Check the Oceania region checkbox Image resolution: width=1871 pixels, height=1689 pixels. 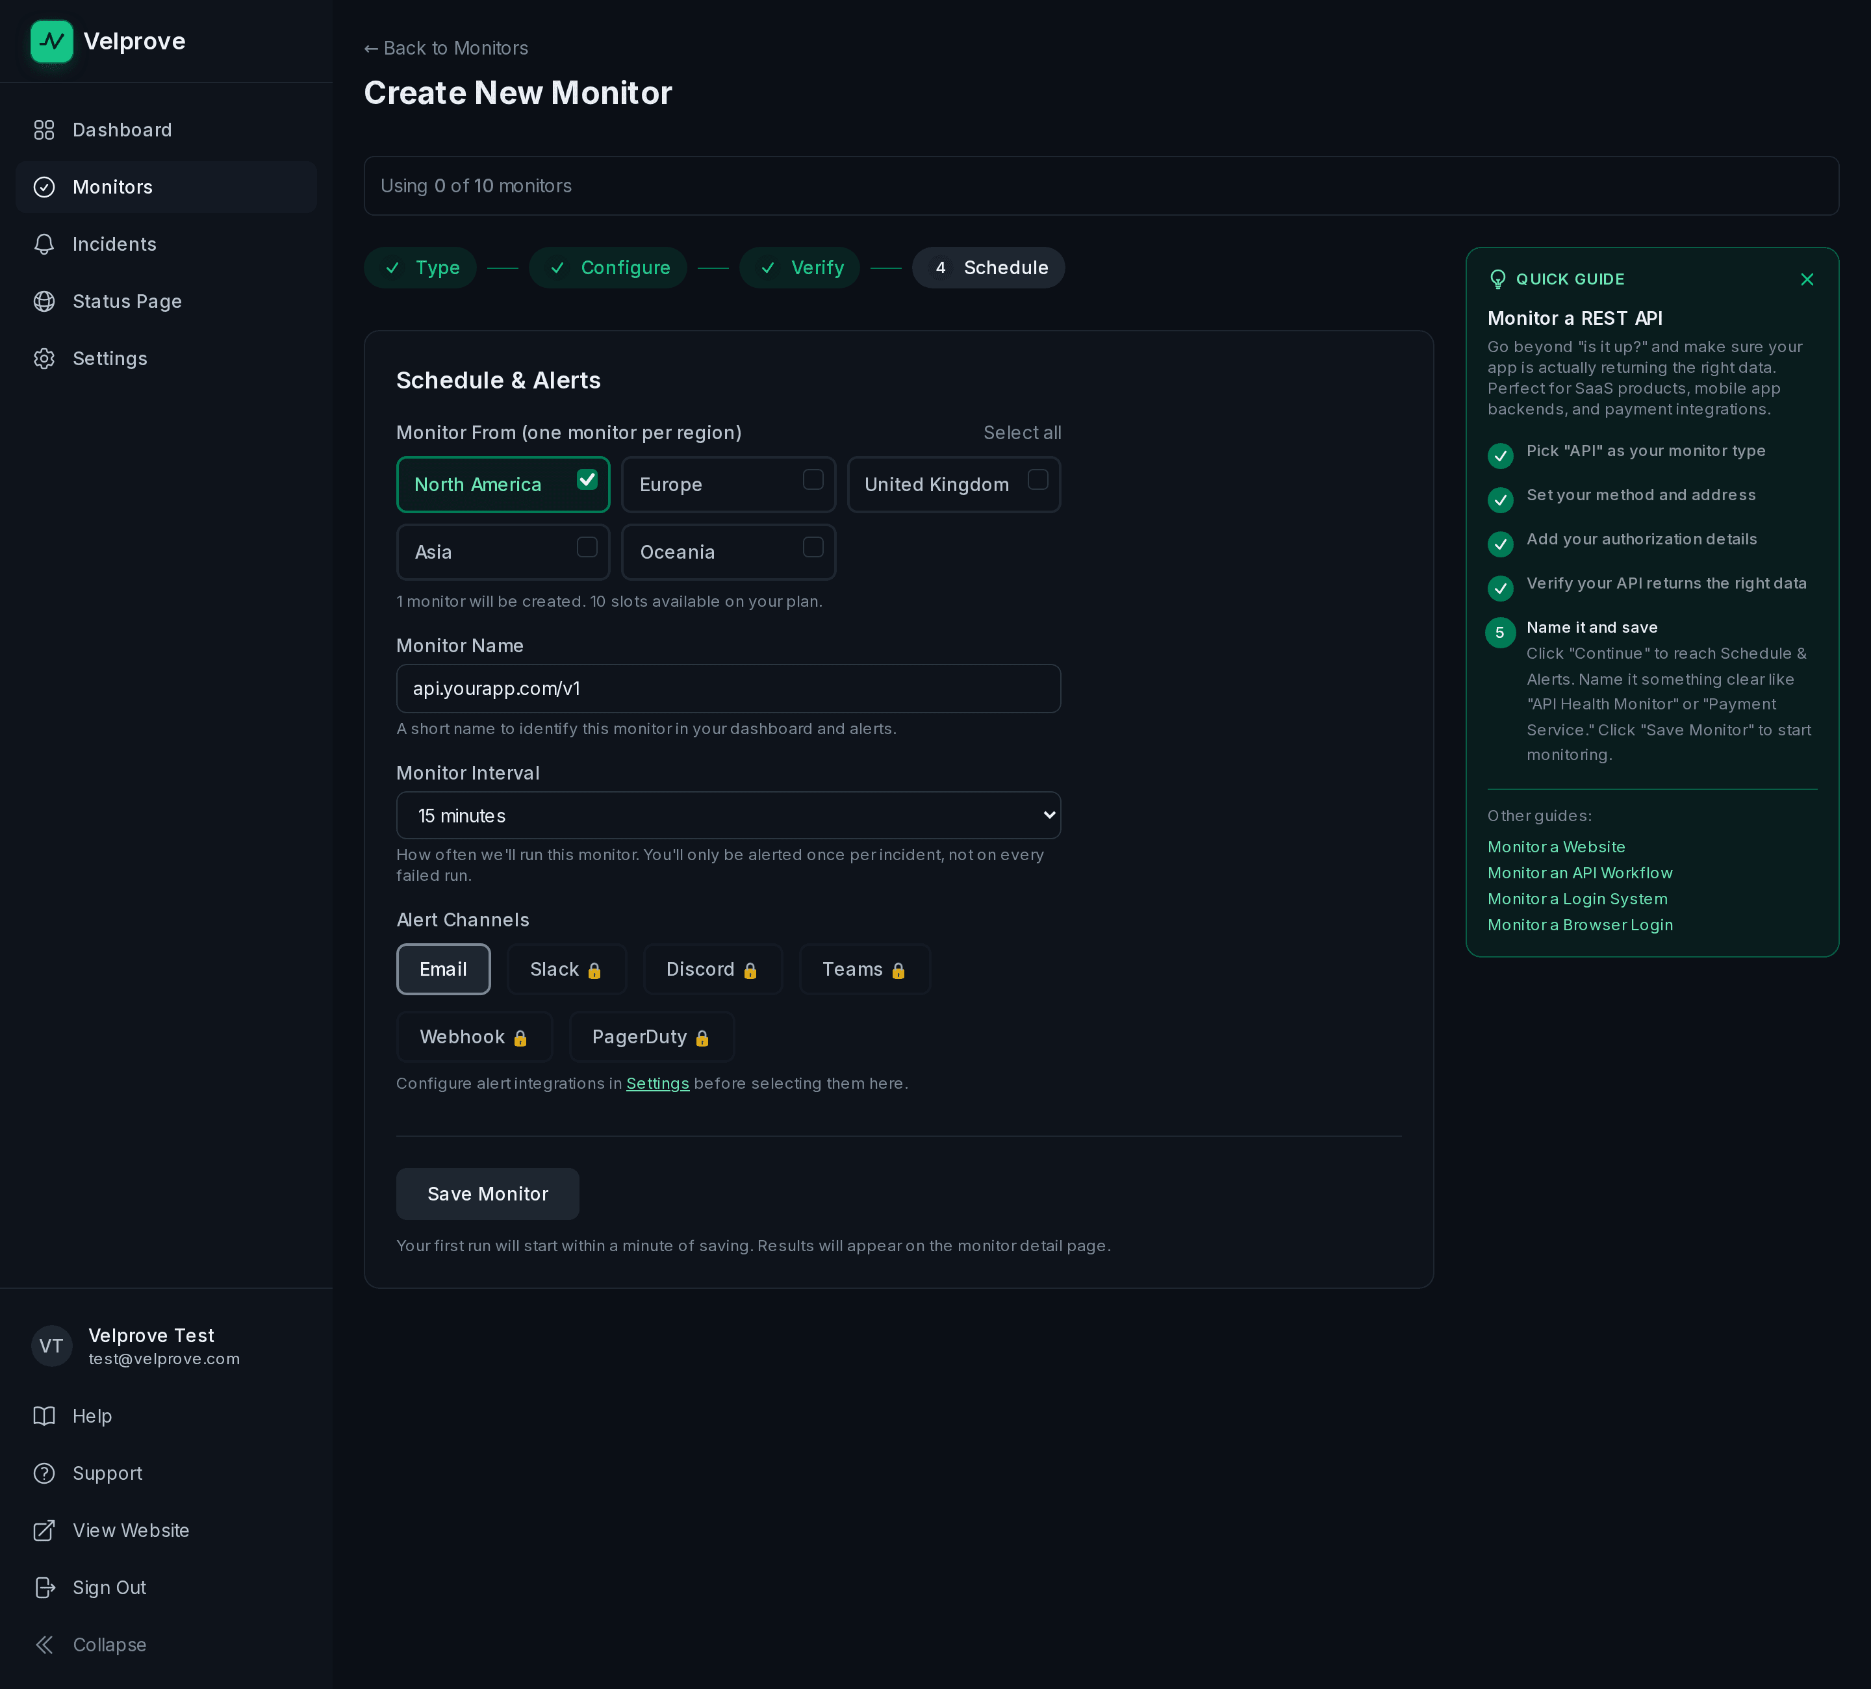[x=813, y=548]
